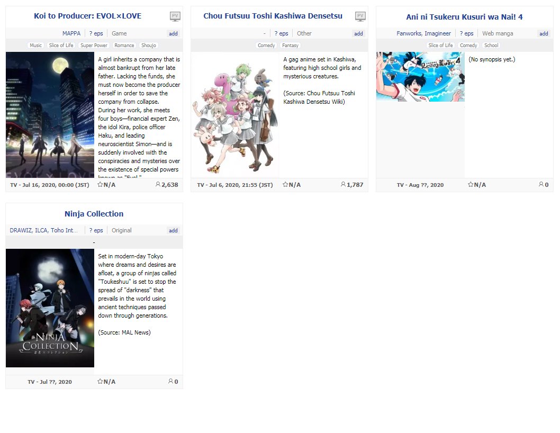This screenshot has height=433, width=560.
Task: Click the 'Game' source label
Action: [119, 33]
